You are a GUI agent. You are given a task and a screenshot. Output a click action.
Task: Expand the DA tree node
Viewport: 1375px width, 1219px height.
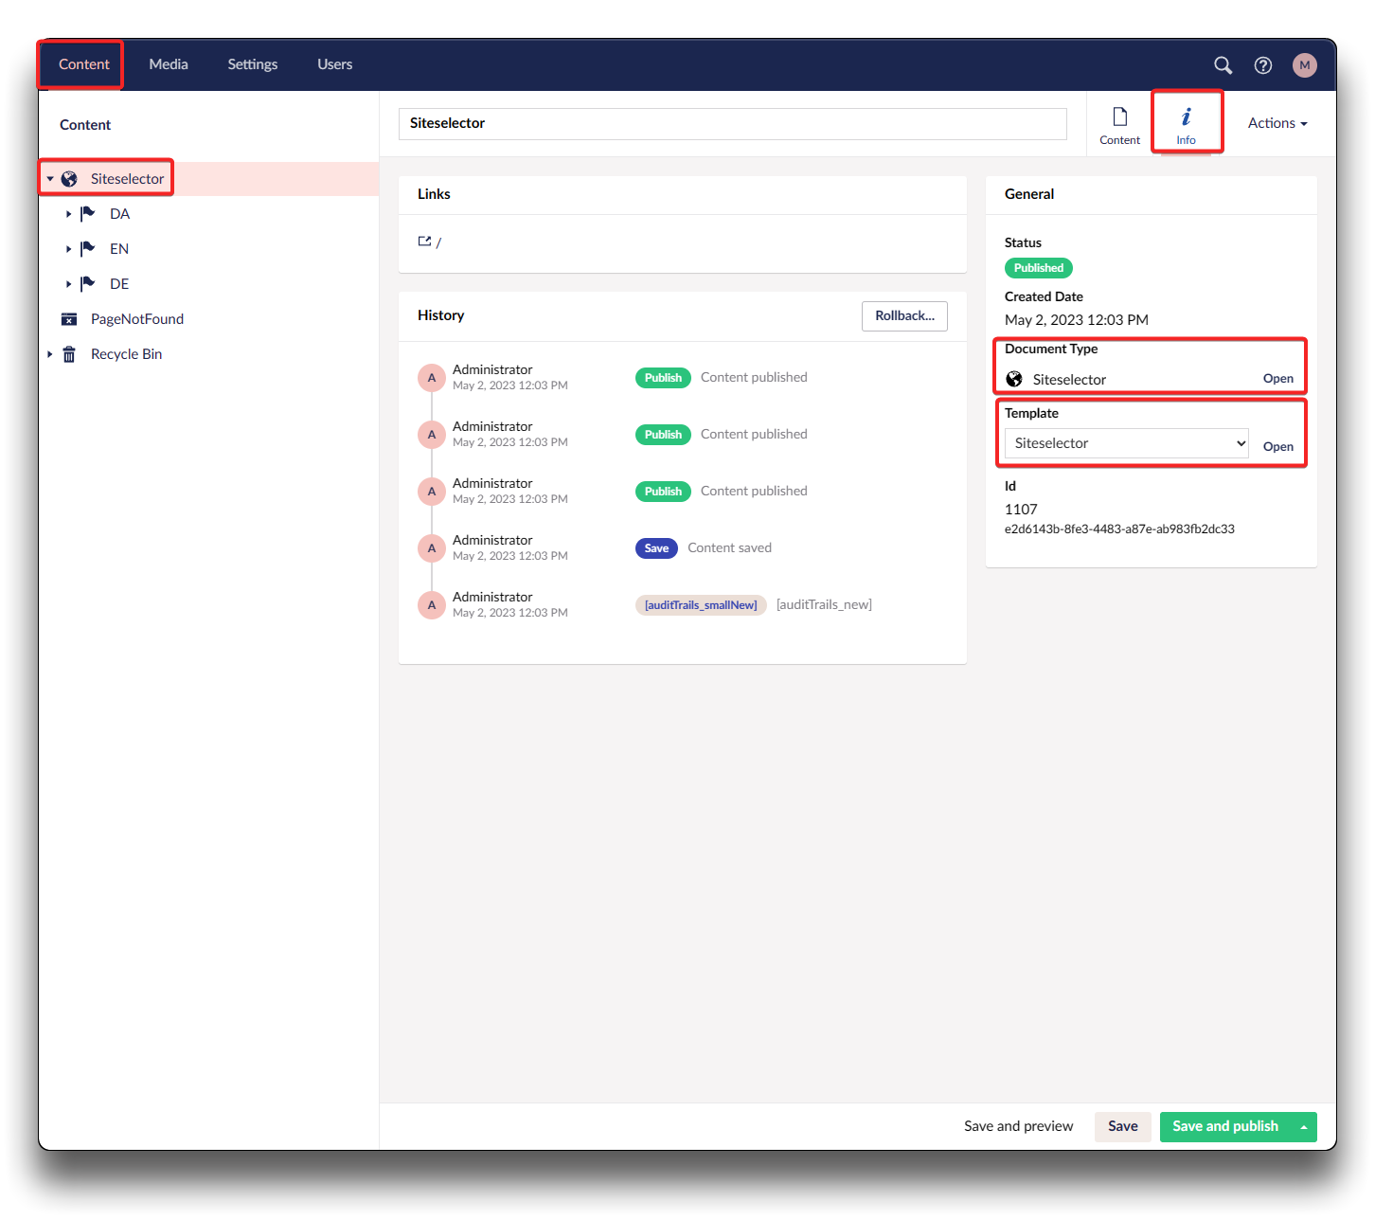68,214
